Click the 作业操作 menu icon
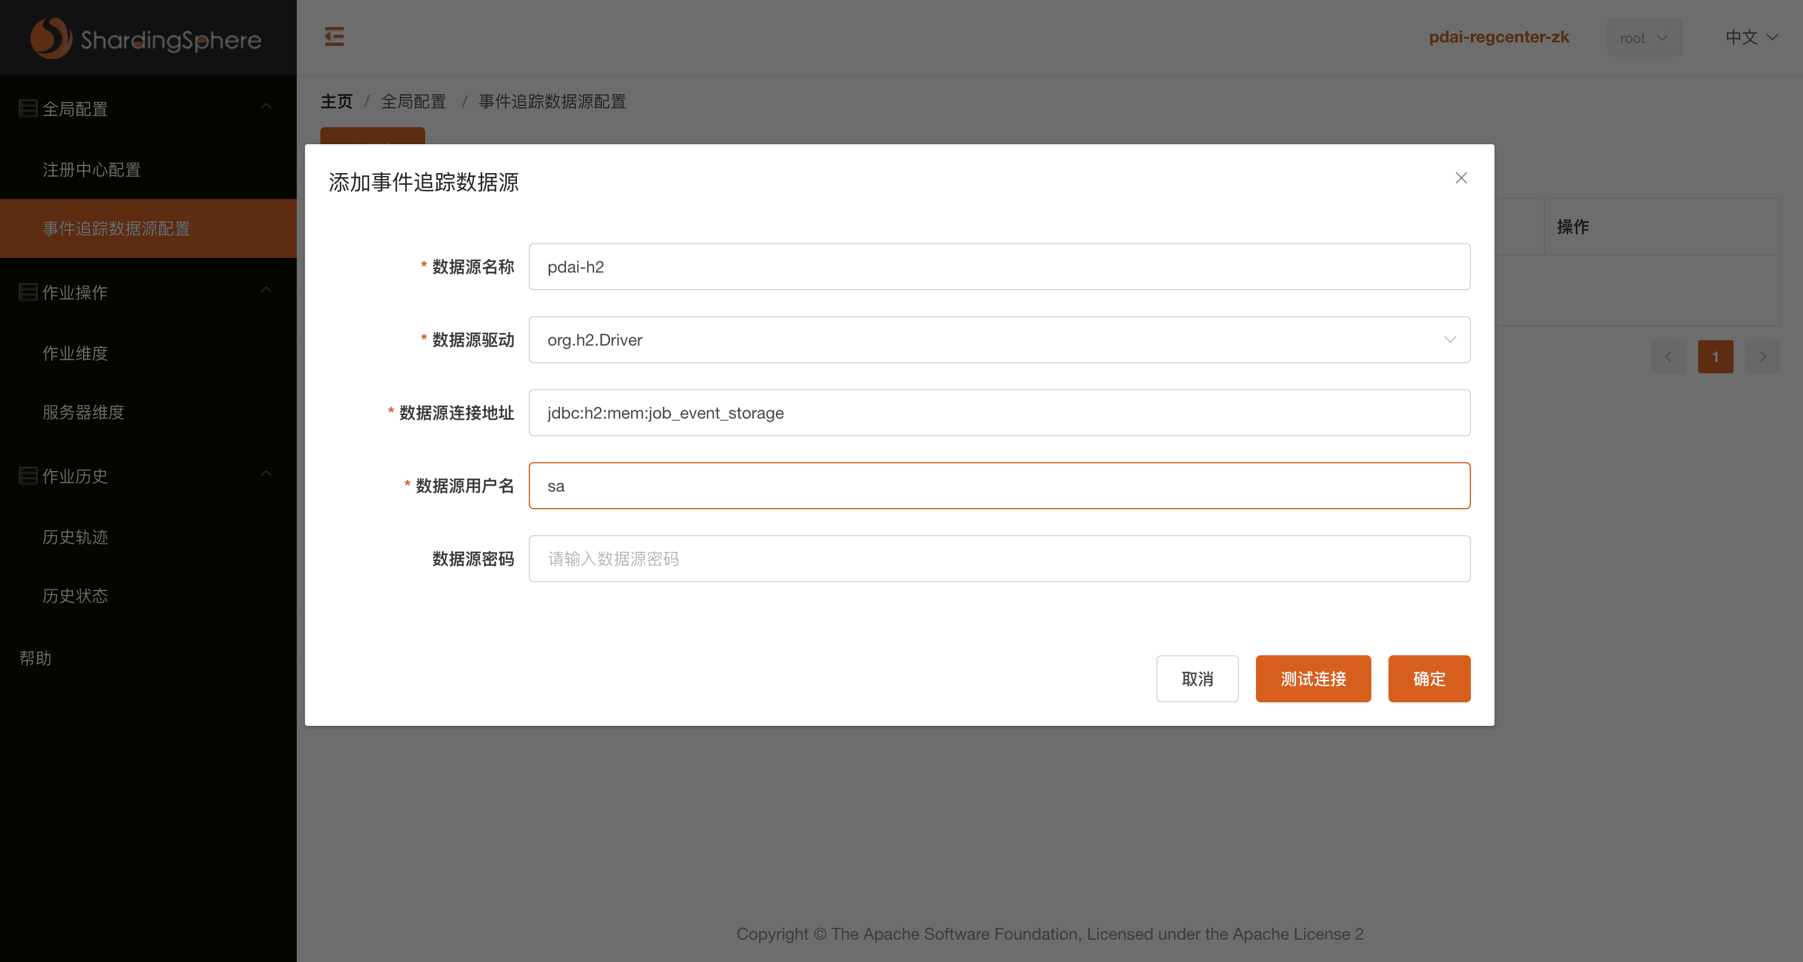Image resolution: width=1803 pixels, height=962 pixels. (x=28, y=292)
